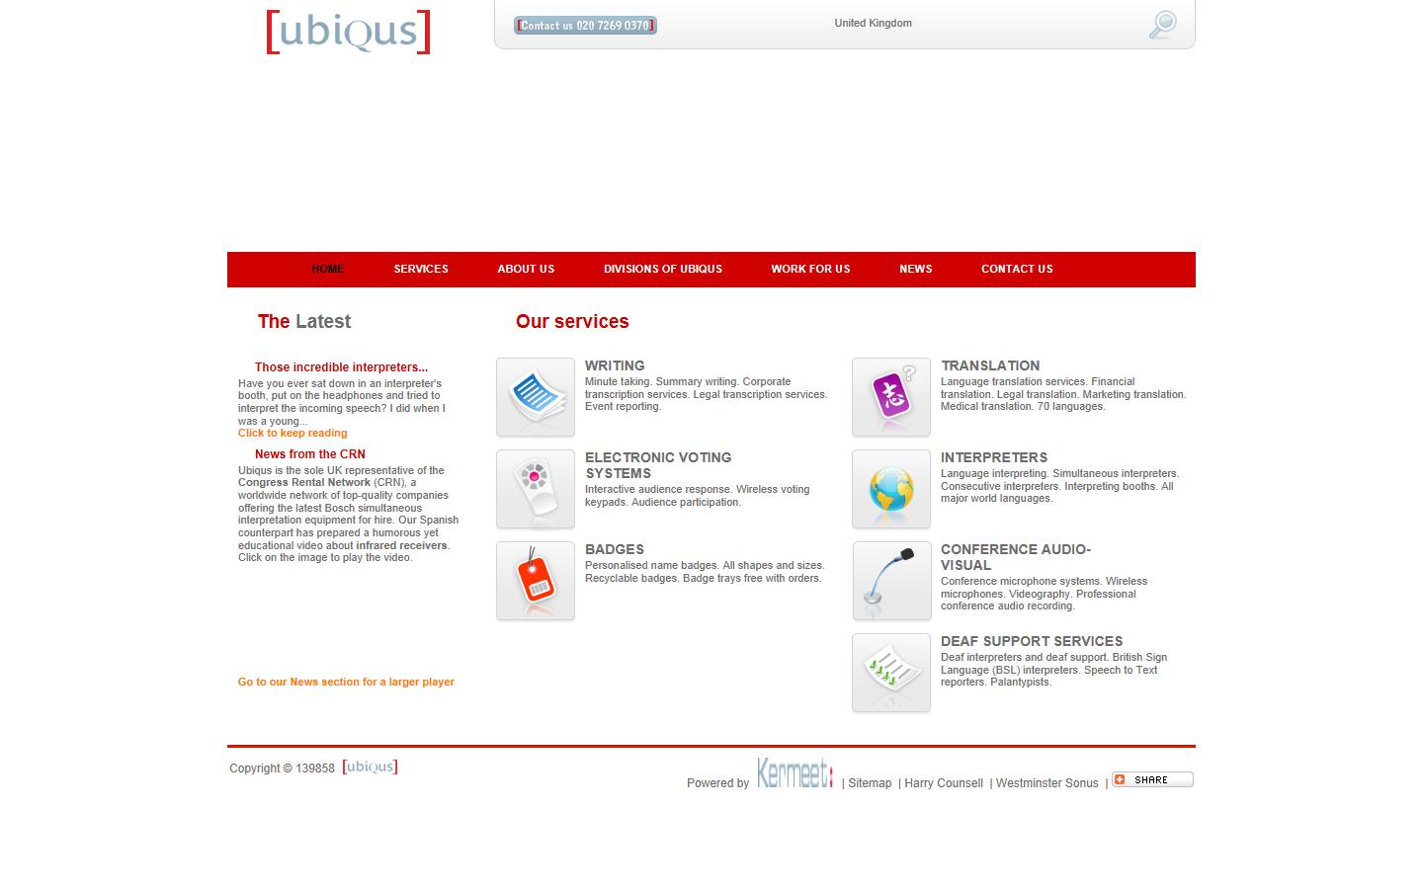Click Go to our News section link
The width and height of the screenshot is (1423, 889).
click(345, 682)
